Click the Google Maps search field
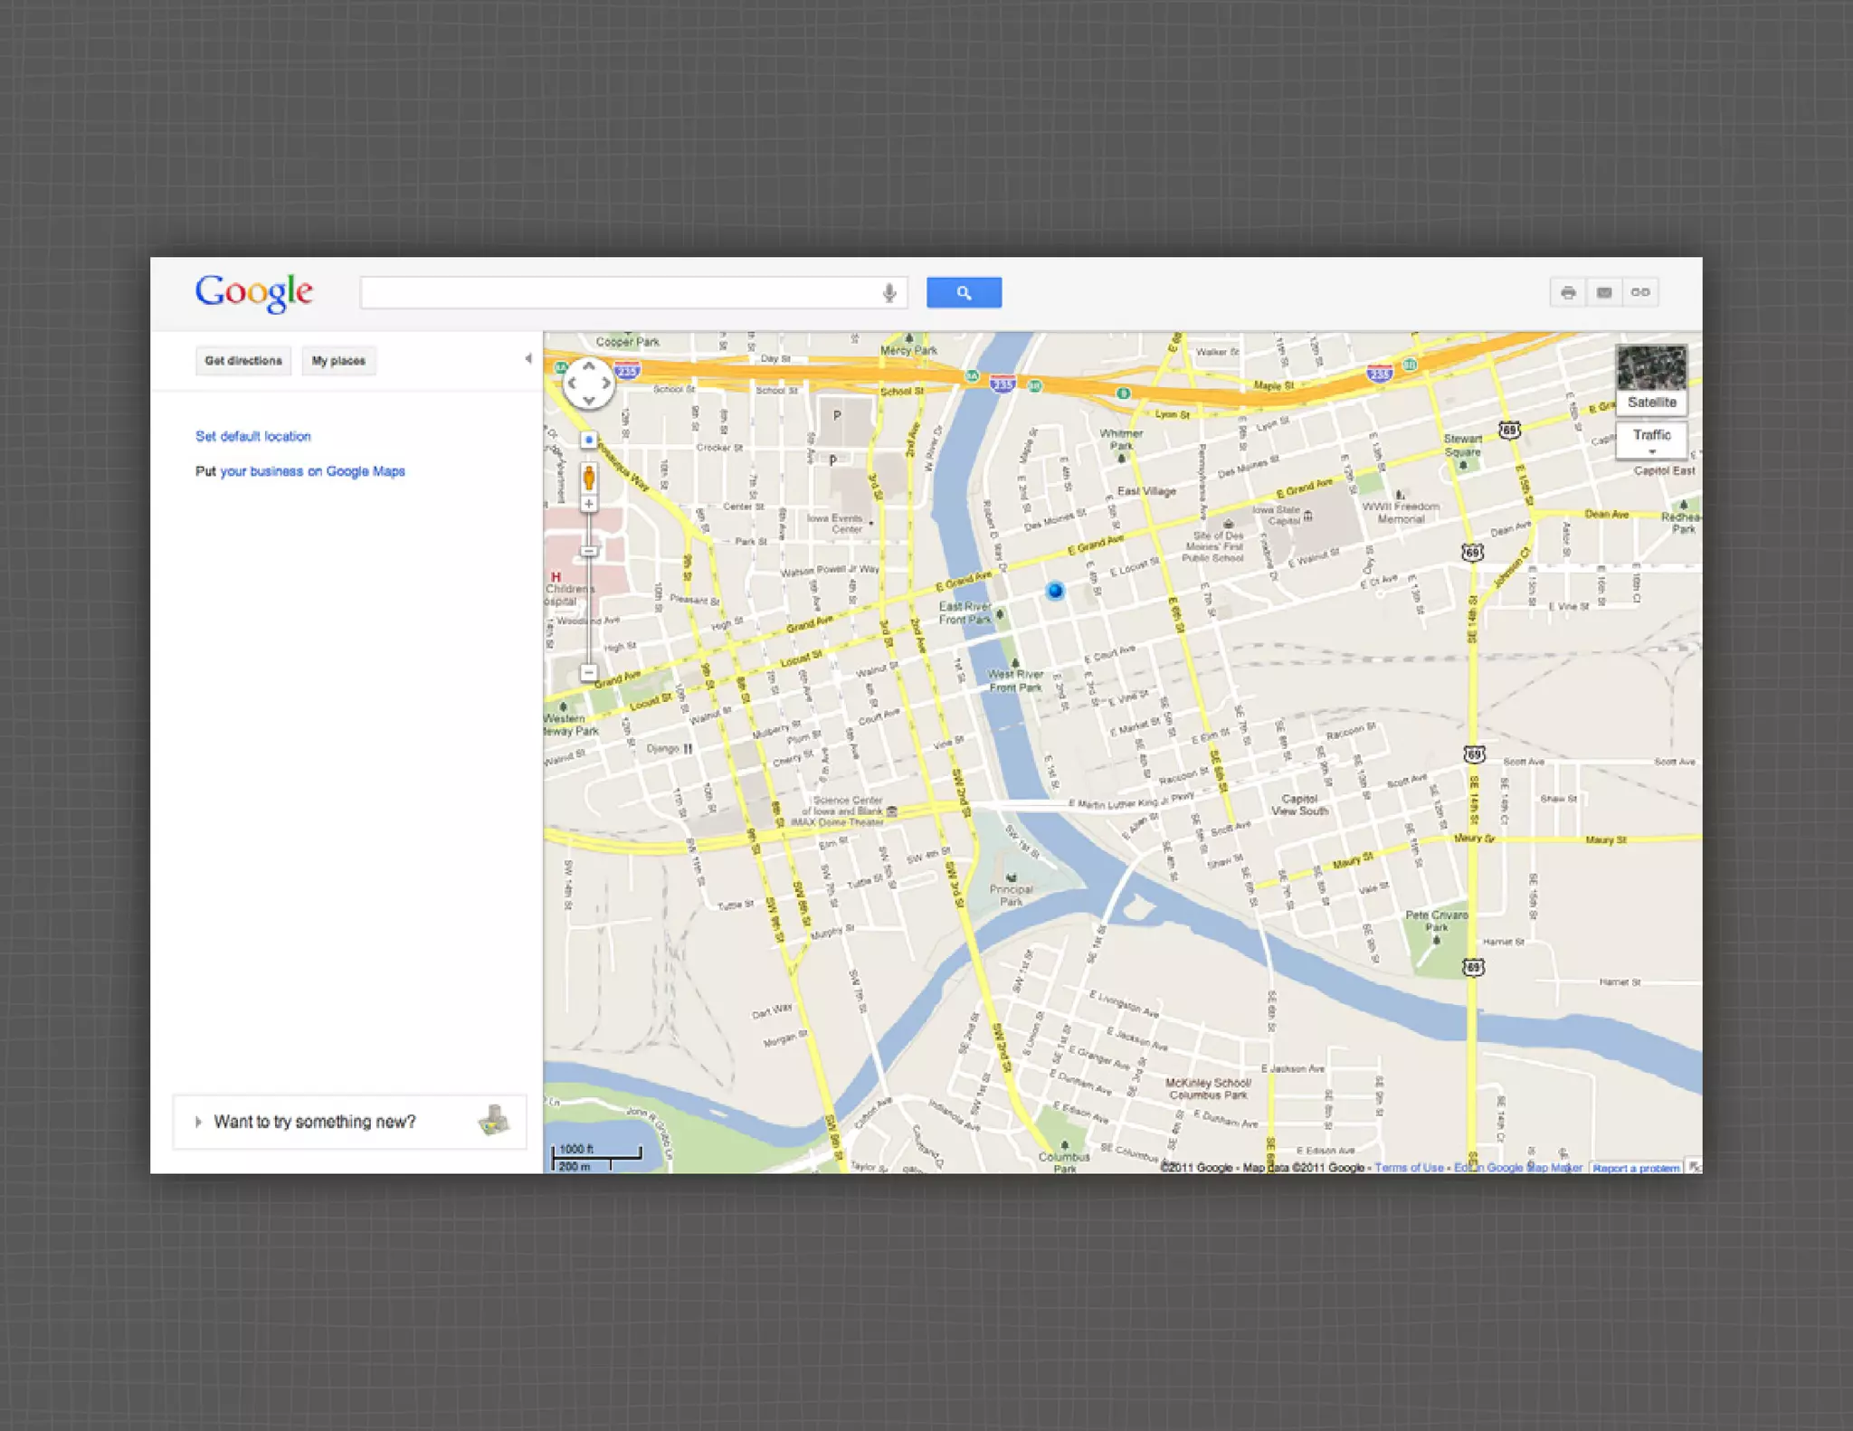The height and width of the screenshot is (1431, 1853). coord(620,293)
